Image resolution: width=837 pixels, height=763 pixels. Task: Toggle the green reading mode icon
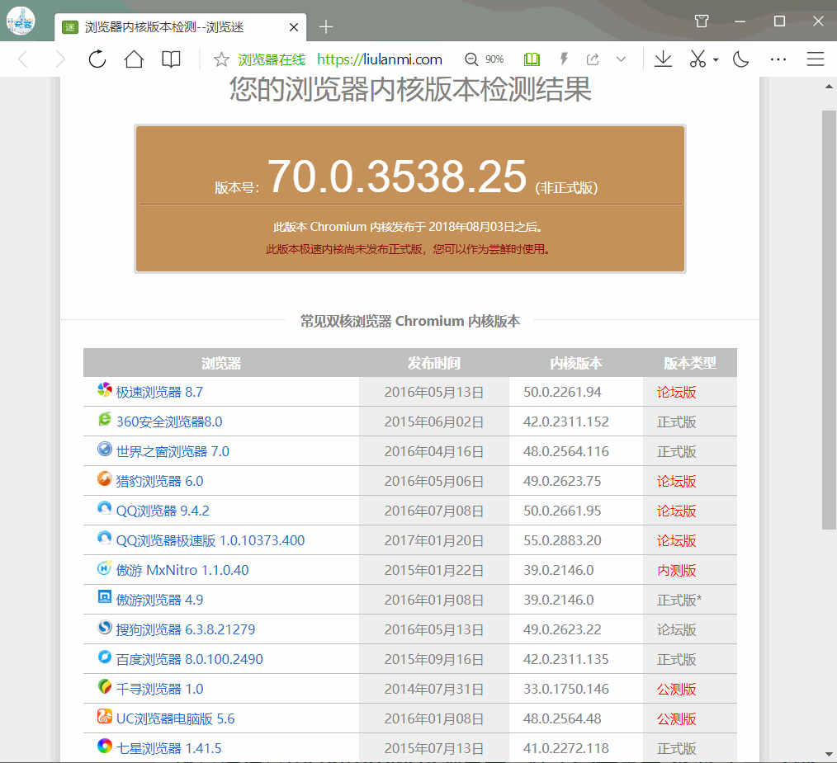tap(532, 59)
